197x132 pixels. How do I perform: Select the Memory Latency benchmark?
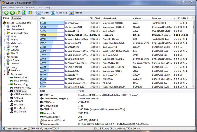22,87
